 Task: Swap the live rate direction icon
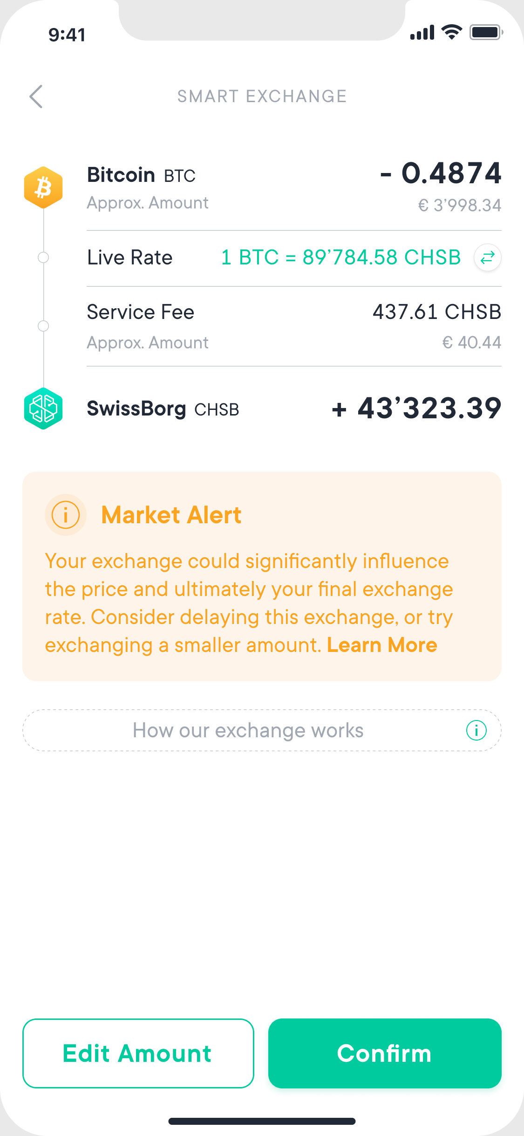coord(487,257)
